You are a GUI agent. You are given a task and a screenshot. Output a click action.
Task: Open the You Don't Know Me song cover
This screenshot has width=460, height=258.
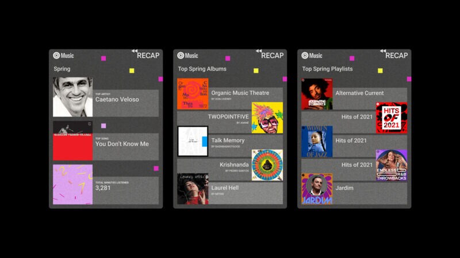pyautogui.click(x=73, y=140)
